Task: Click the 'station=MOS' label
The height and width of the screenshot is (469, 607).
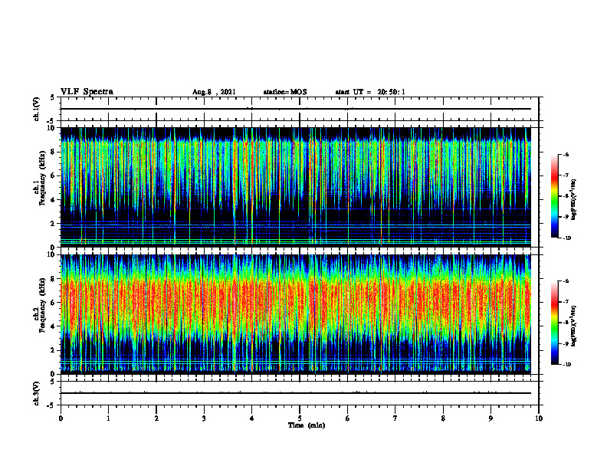Action: 285,92
